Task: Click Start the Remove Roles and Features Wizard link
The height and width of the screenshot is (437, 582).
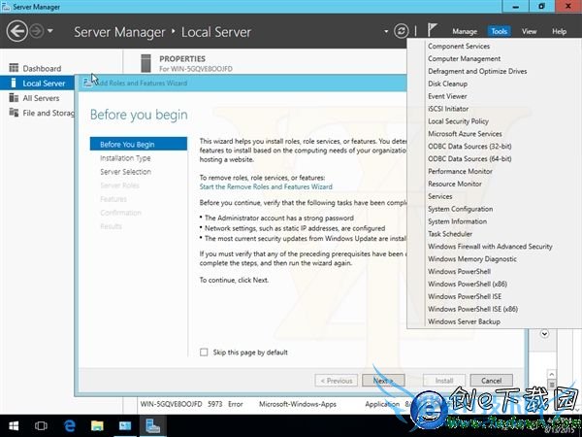Action: [266, 186]
